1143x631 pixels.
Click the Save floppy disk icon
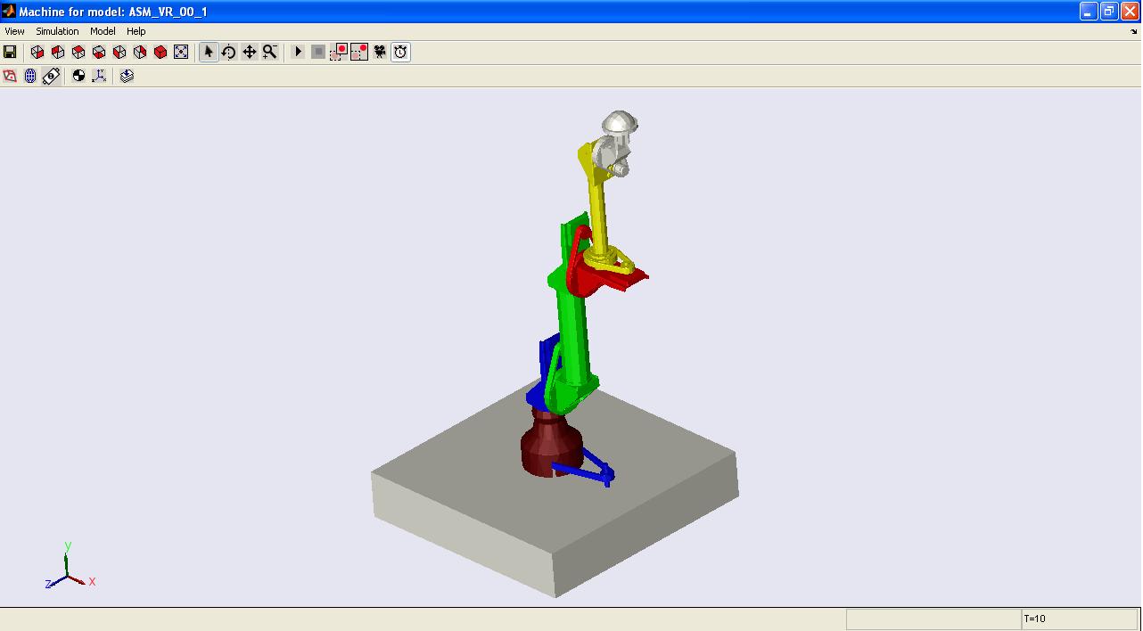point(10,52)
